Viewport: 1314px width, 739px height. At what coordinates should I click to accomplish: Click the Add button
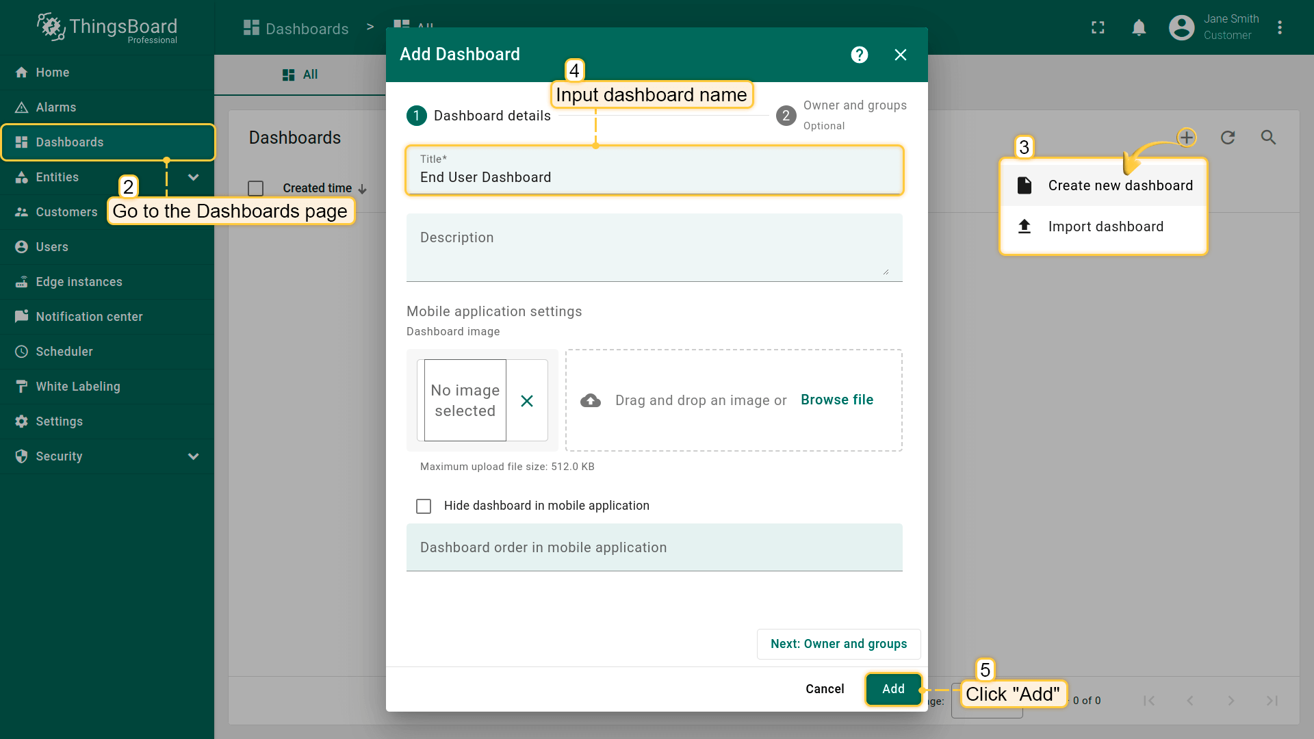[x=893, y=689]
